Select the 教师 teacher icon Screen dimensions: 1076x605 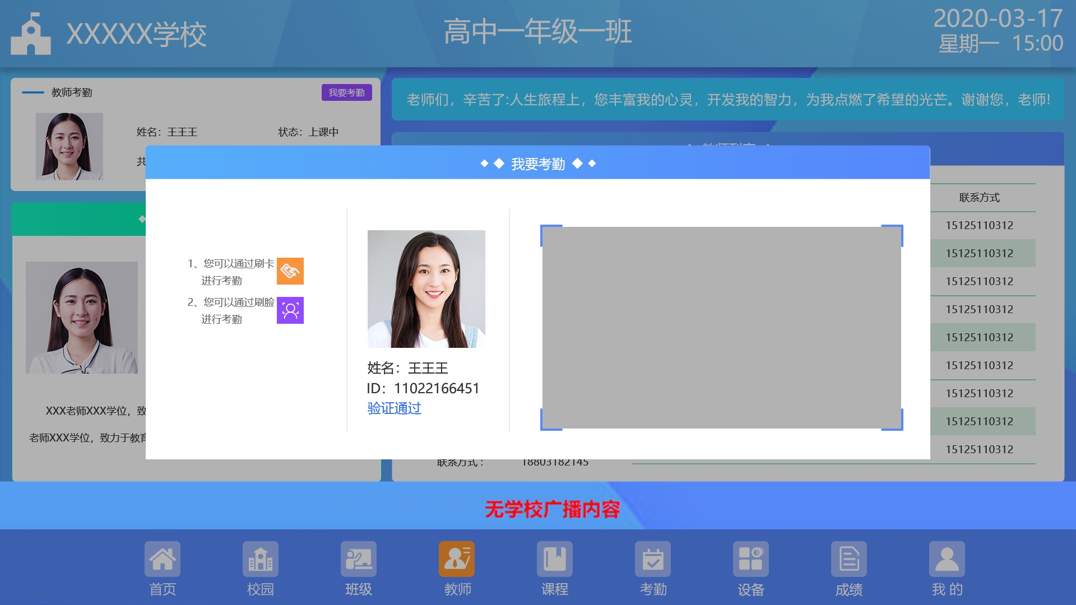click(x=457, y=559)
